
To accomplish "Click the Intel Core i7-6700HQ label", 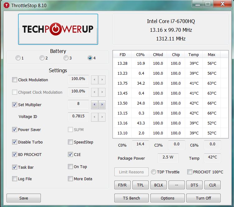I will point(171,21).
